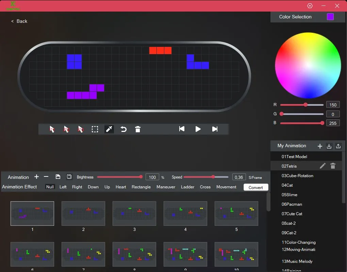Open 13Music Melody animation
The width and height of the screenshot is (347, 272).
[306, 261]
